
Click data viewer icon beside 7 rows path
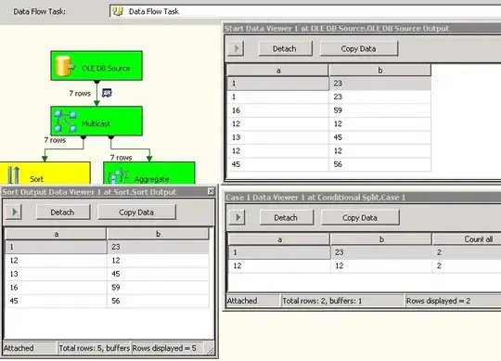[x=107, y=93]
